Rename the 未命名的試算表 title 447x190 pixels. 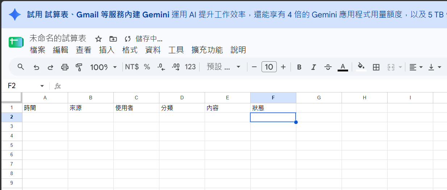[58, 38]
